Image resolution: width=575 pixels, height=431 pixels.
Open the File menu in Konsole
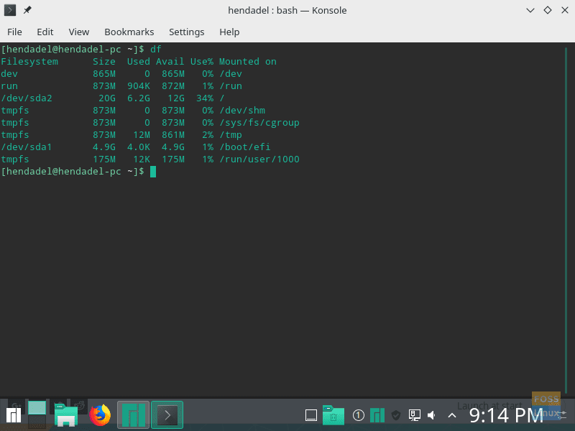point(14,32)
